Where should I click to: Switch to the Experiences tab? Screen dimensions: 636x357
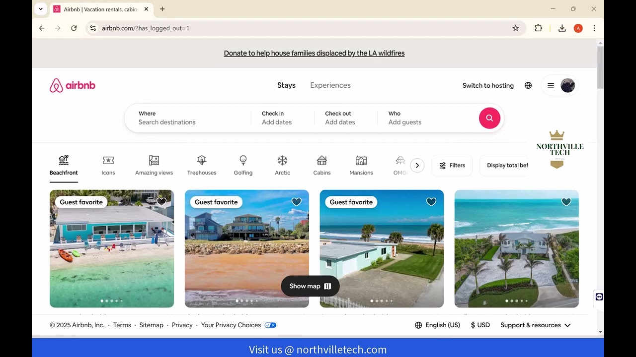[330, 85]
